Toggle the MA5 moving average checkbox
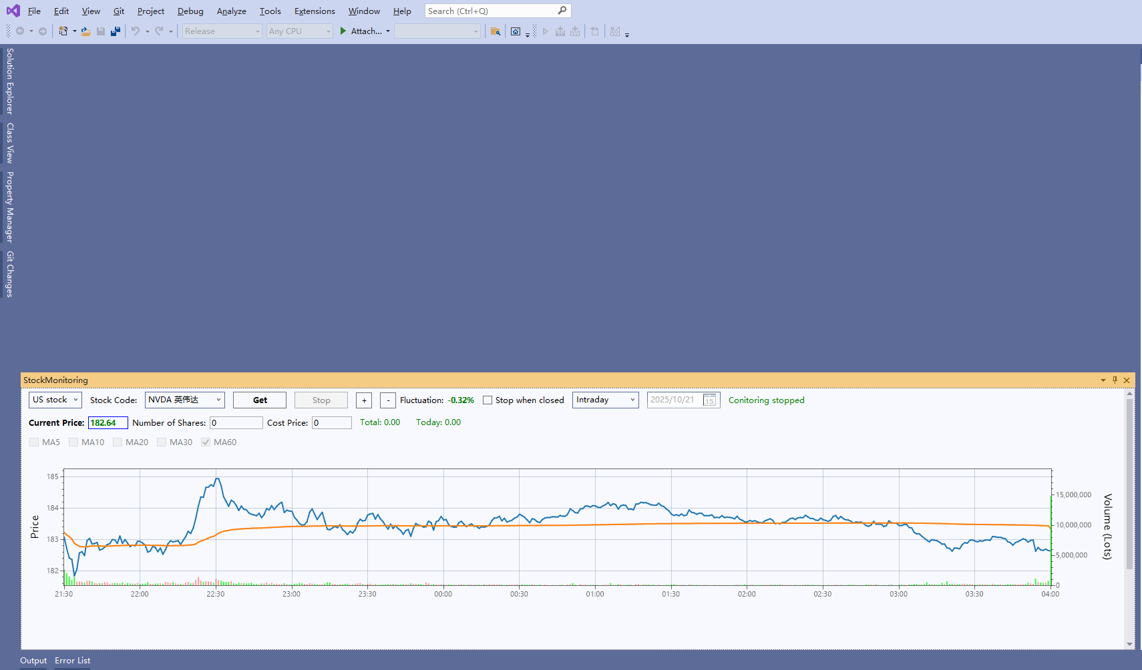 pyautogui.click(x=34, y=442)
